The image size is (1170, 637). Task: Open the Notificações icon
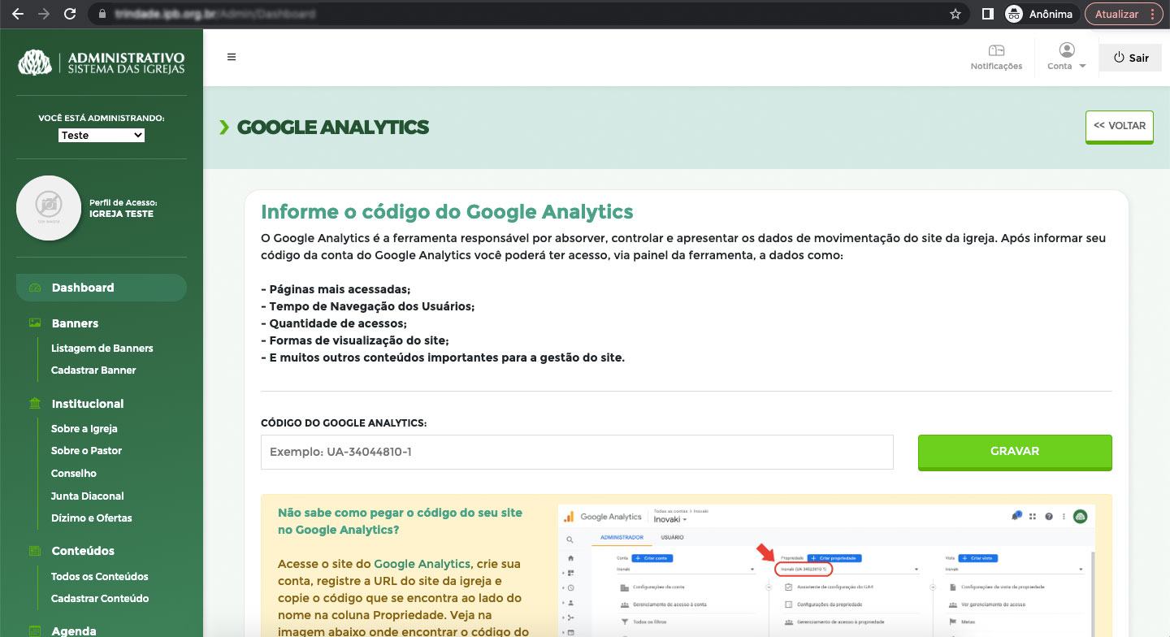click(996, 51)
